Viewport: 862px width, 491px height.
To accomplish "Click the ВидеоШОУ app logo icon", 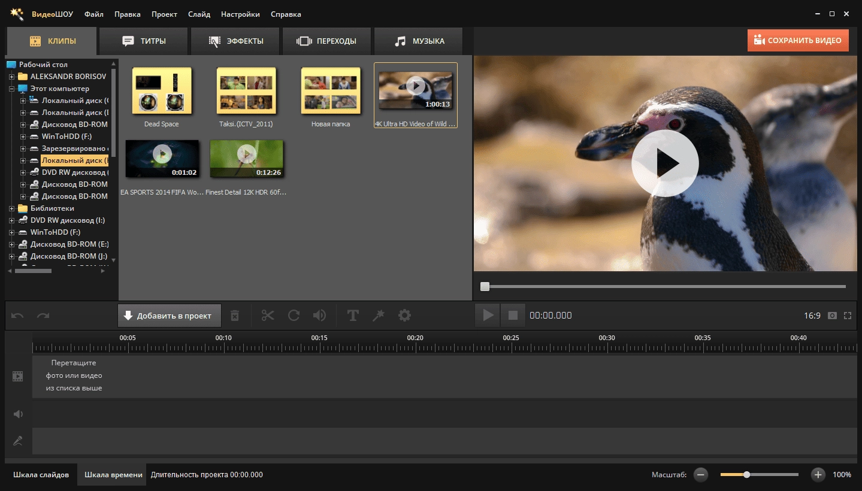I will (x=17, y=14).
